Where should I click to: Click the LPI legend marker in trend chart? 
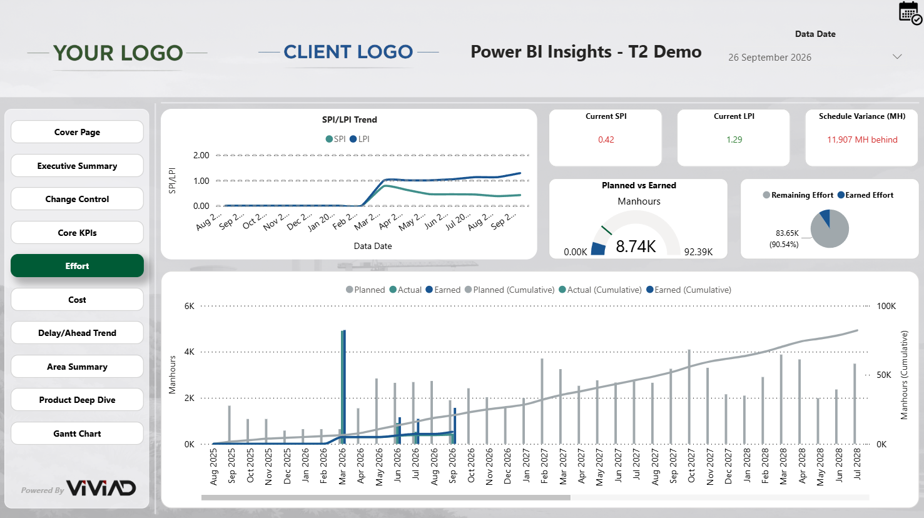(353, 139)
